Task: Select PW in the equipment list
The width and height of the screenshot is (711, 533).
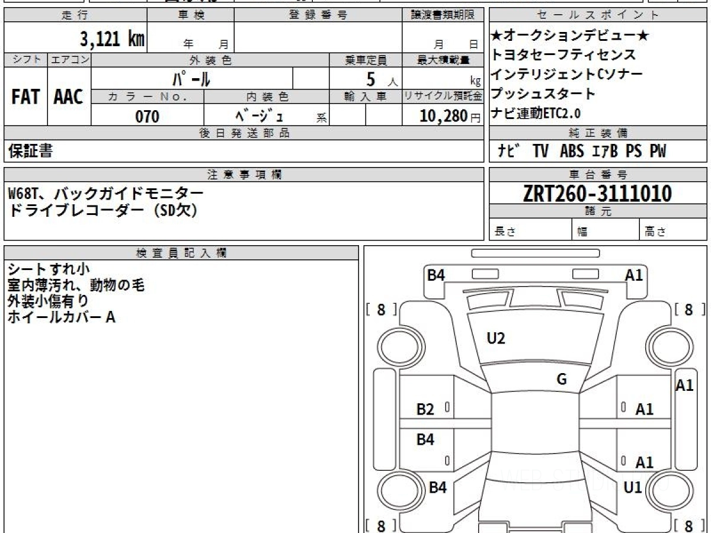Action: (658, 152)
